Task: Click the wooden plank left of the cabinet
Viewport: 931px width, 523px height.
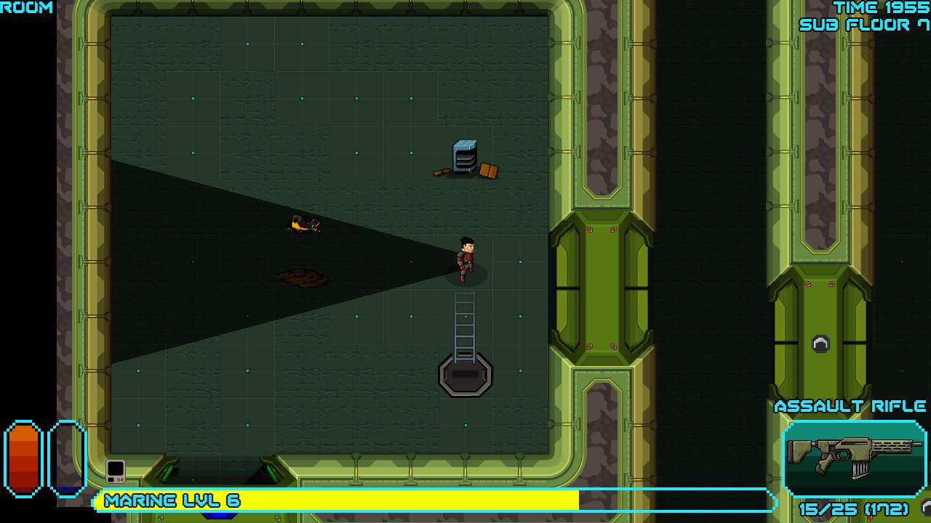Action: [x=442, y=172]
